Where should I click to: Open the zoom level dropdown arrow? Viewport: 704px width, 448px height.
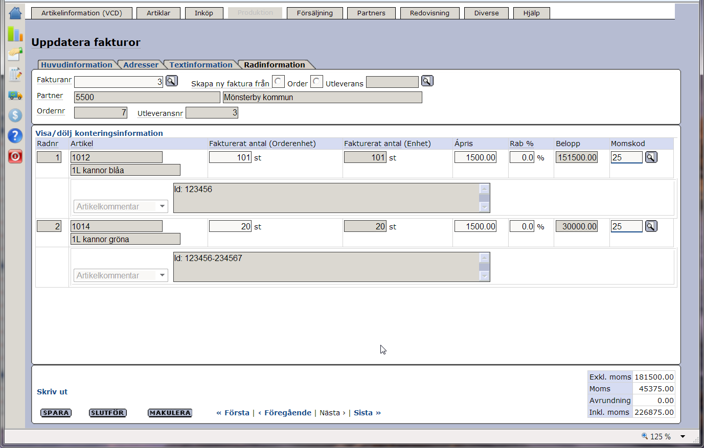[683, 436]
